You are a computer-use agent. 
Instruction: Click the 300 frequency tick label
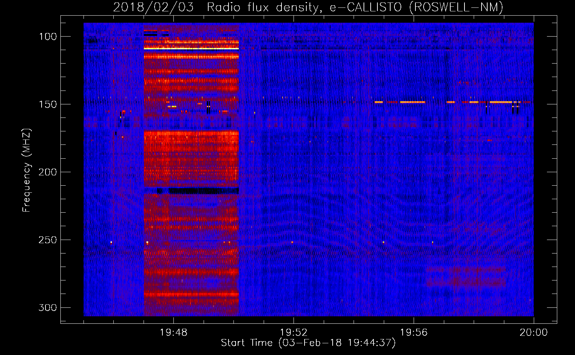(x=48, y=307)
